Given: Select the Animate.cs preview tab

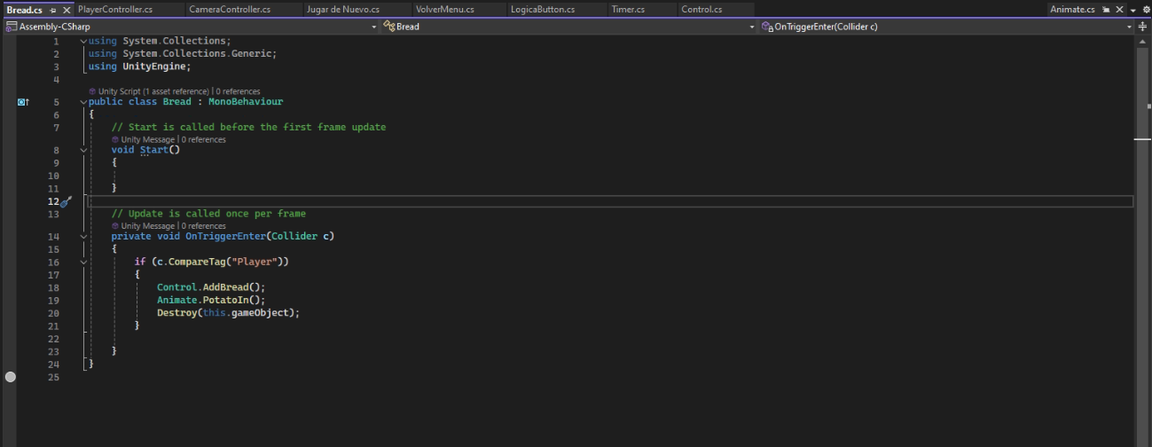Looking at the screenshot, I should [1072, 9].
